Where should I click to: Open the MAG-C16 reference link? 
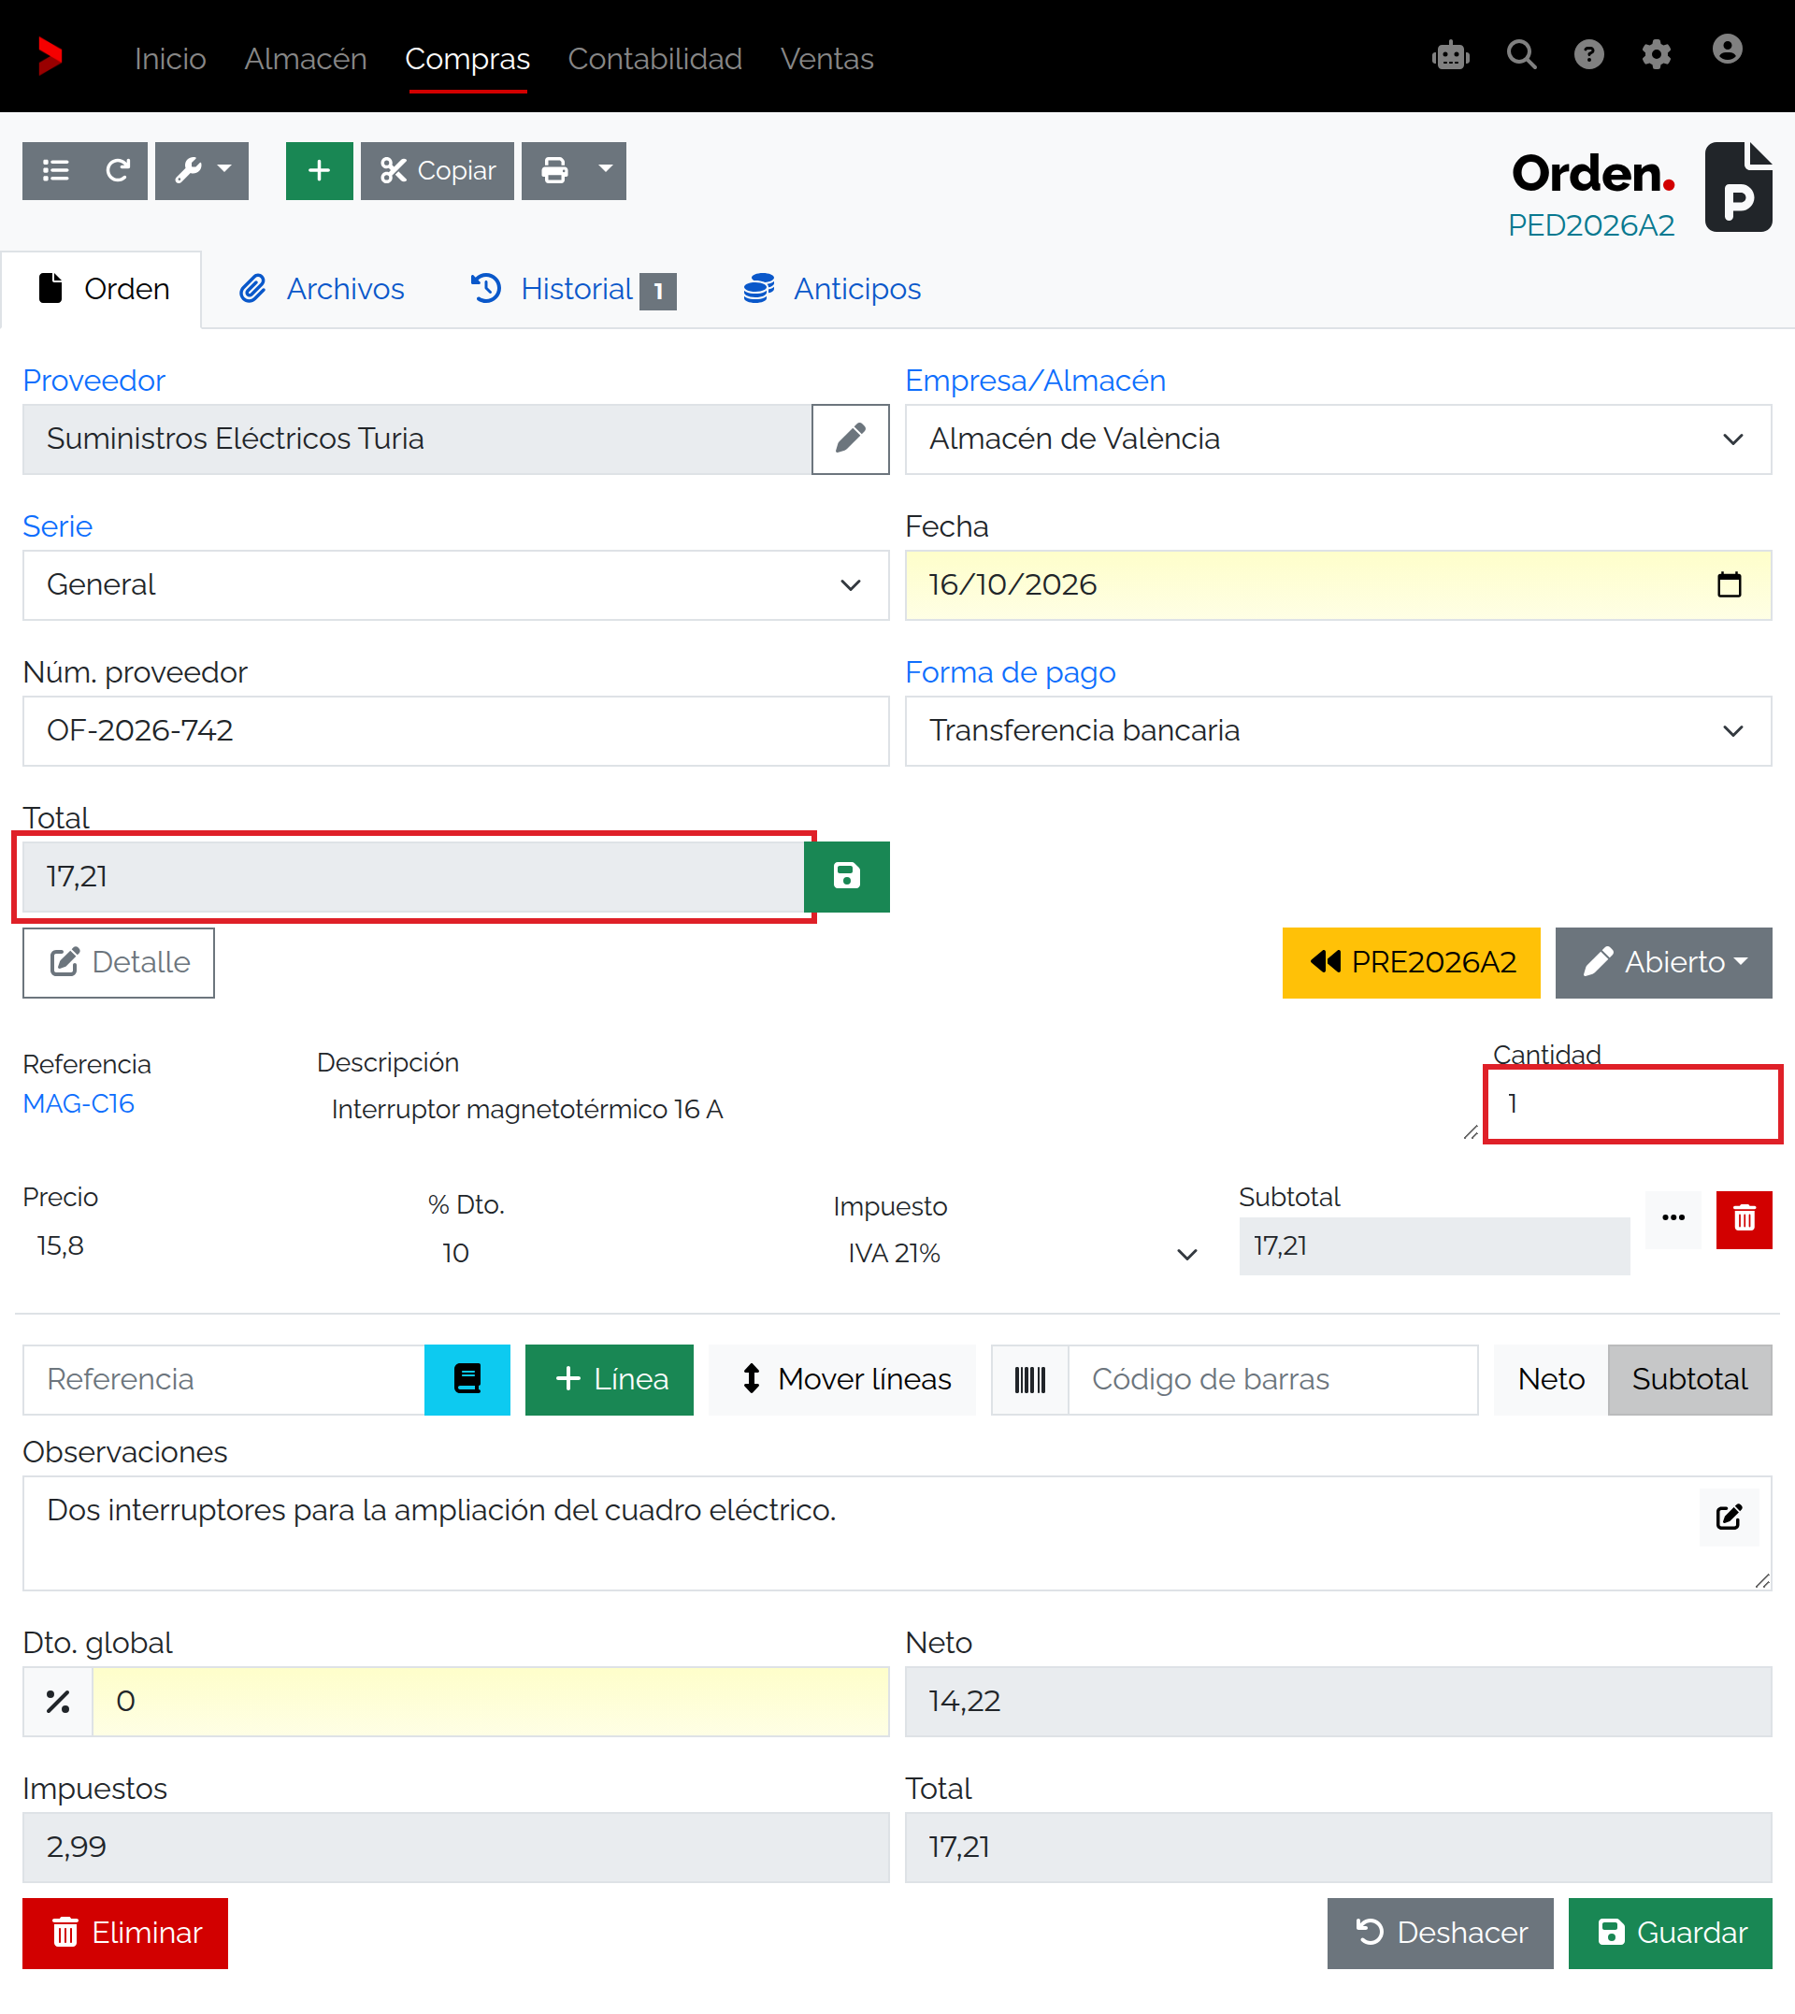[78, 1103]
